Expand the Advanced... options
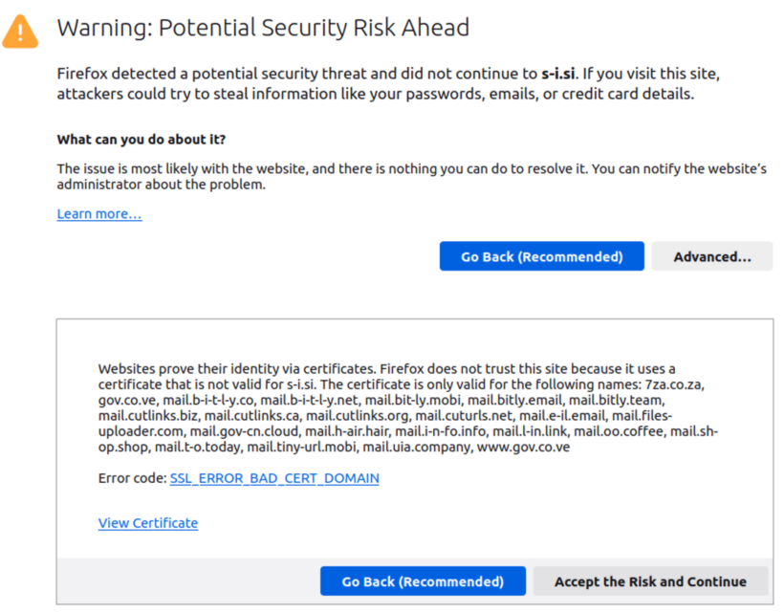784x614 pixels. point(711,255)
